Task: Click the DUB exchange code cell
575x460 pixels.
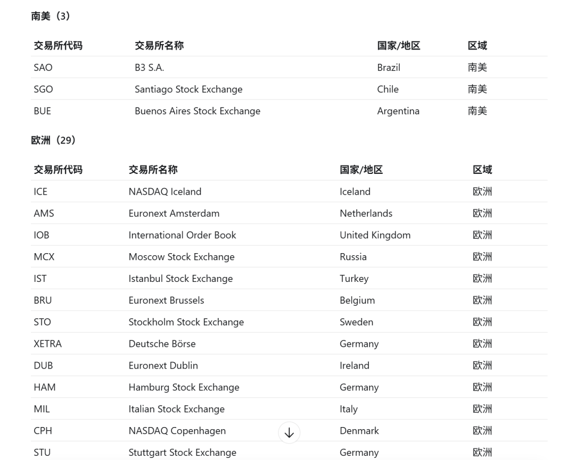Action: point(43,365)
